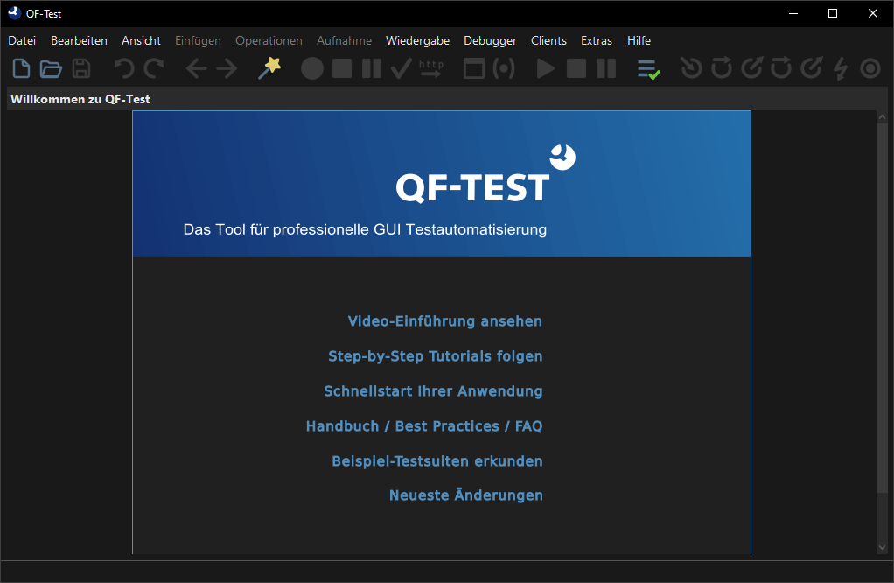Viewport: 894px width, 583px height.
Task: Redo the last action
Action: [x=154, y=68]
